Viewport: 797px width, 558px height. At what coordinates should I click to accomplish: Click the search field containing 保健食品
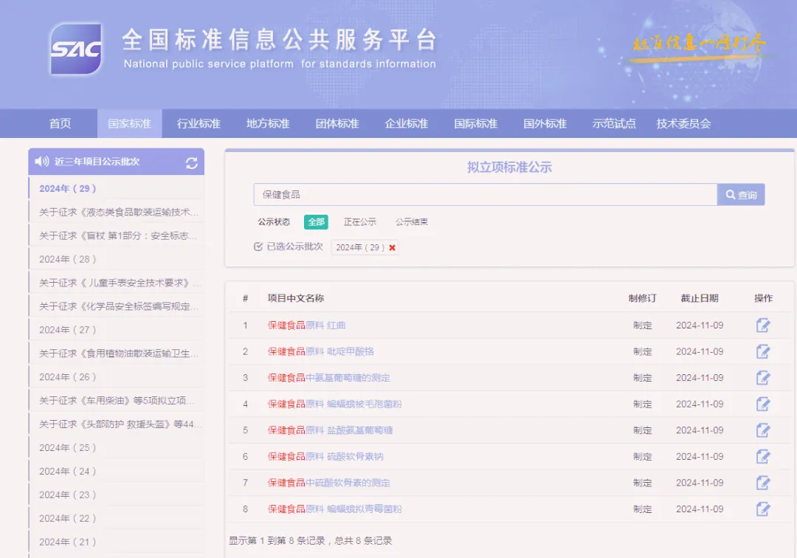[486, 195]
